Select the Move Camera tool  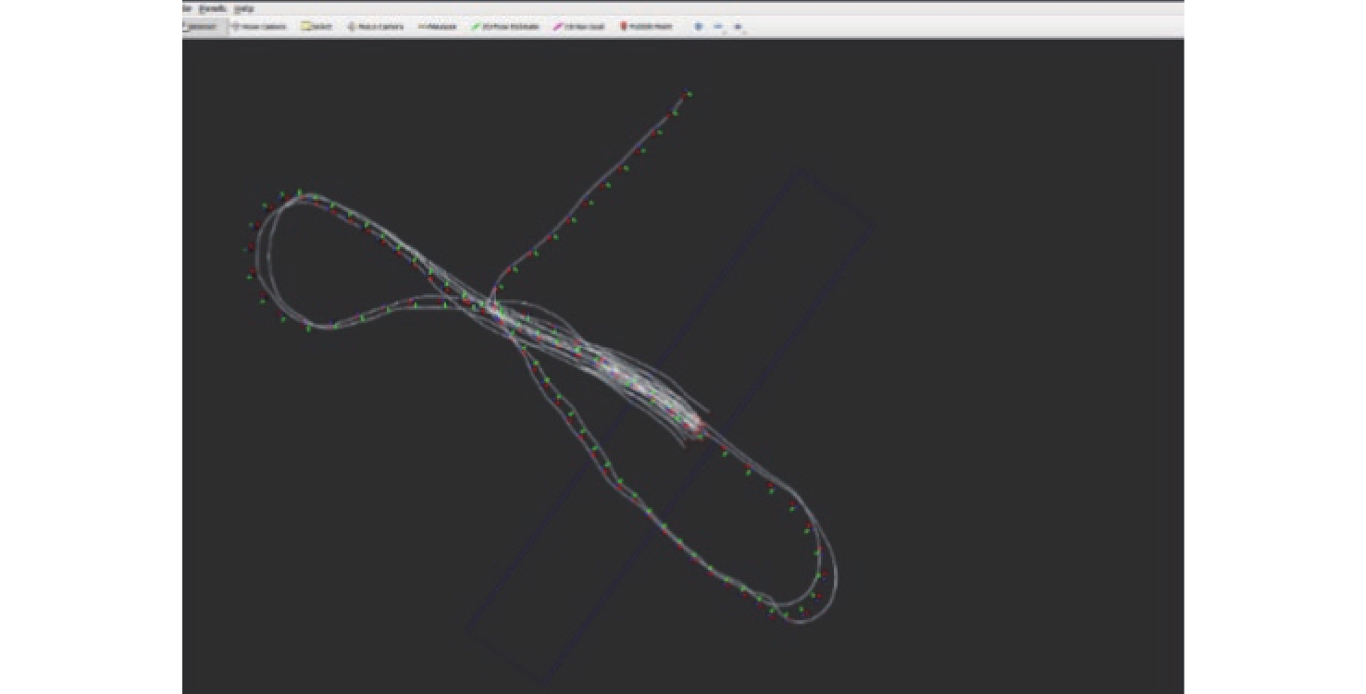click(258, 27)
